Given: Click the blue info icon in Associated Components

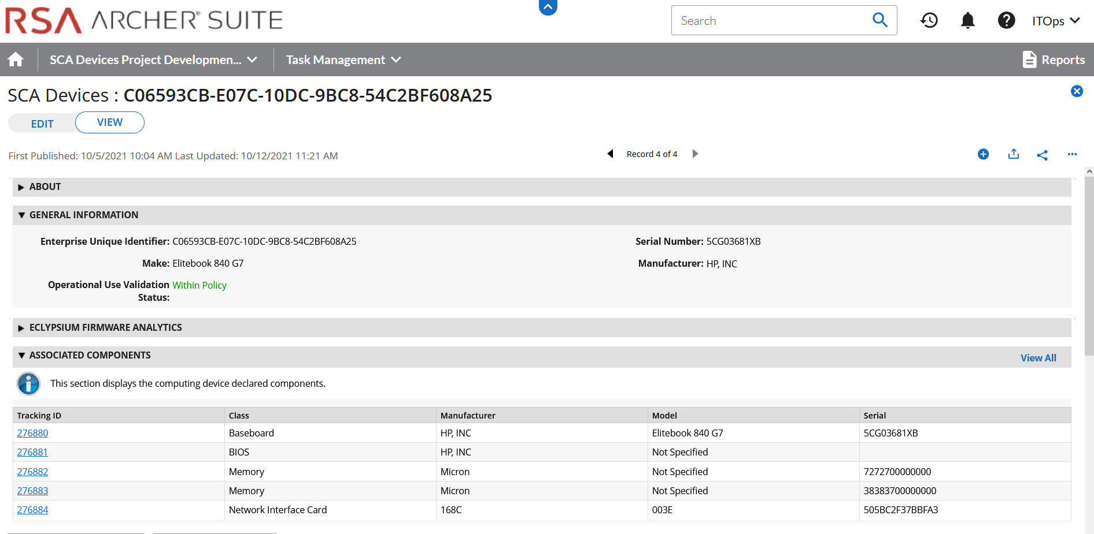Looking at the screenshot, I should [28, 383].
